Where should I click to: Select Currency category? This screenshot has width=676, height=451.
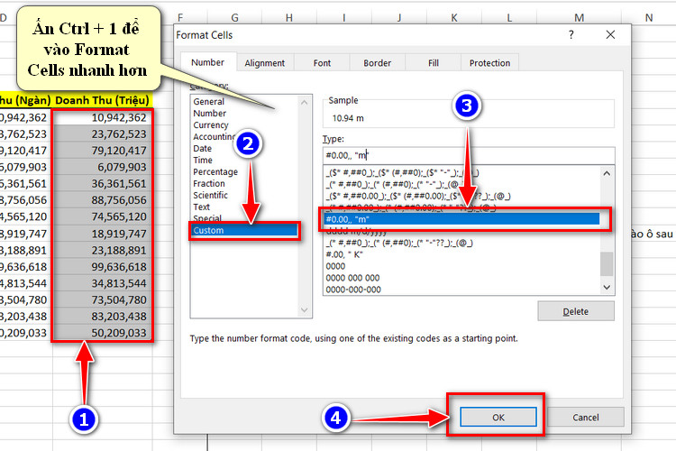[211, 124]
